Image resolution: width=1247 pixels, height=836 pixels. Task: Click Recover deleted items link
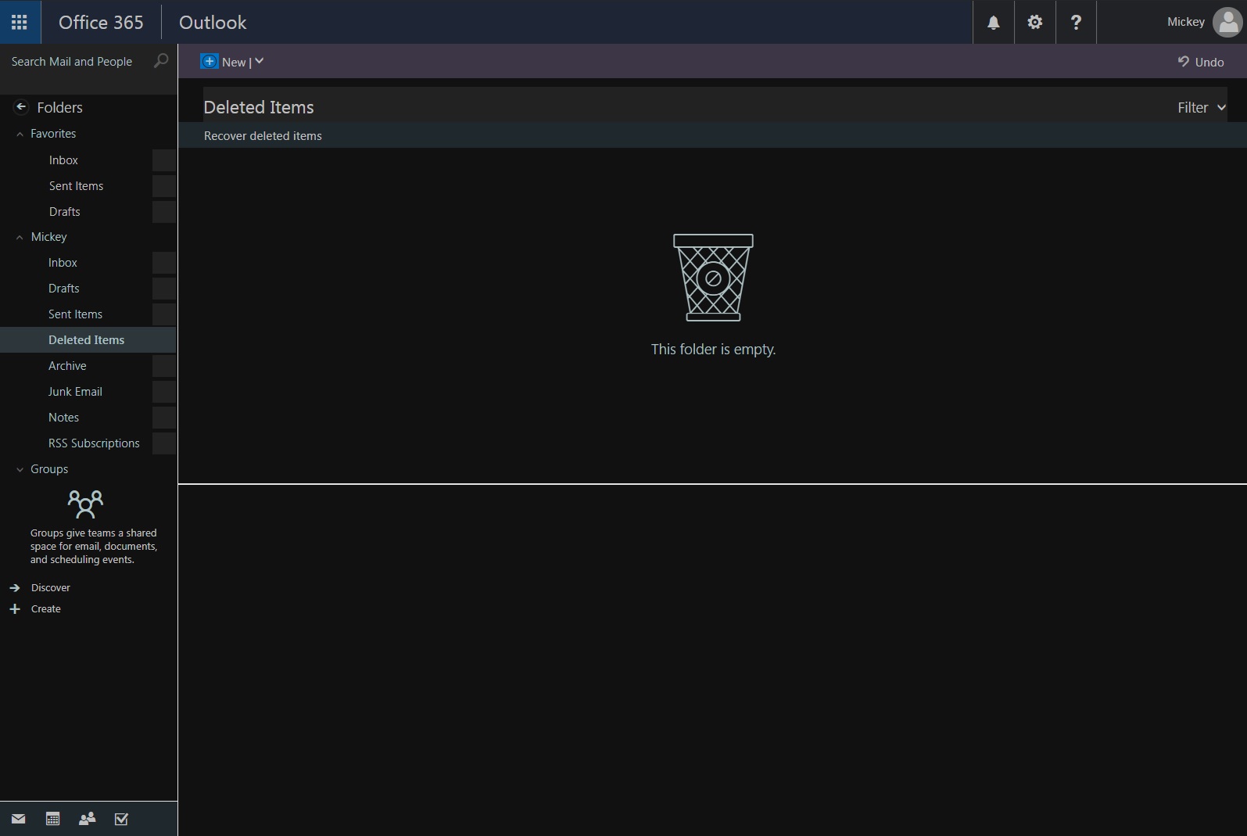click(x=263, y=136)
